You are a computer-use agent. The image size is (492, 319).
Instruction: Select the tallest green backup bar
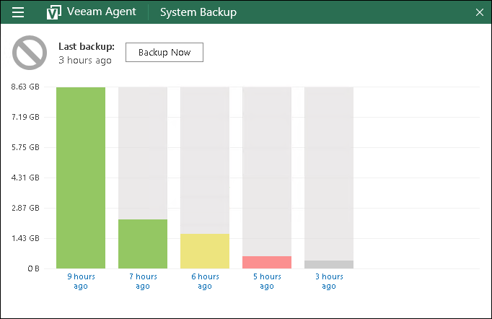[x=81, y=178]
